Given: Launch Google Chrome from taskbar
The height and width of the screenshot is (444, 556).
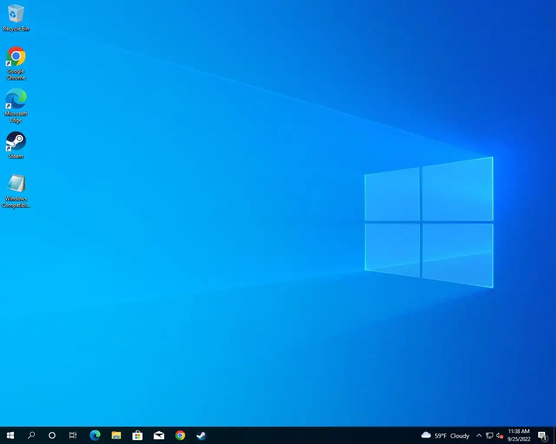Looking at the screenshot, I should [180, 435].
